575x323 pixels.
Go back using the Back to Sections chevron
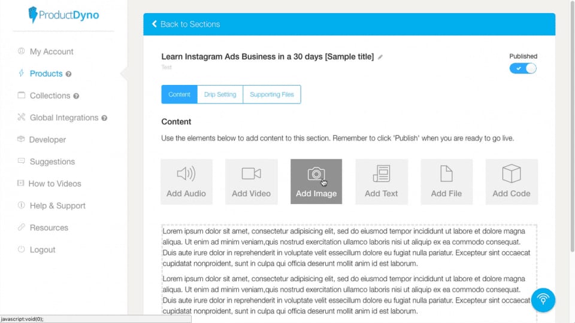[x=155, y=24]
